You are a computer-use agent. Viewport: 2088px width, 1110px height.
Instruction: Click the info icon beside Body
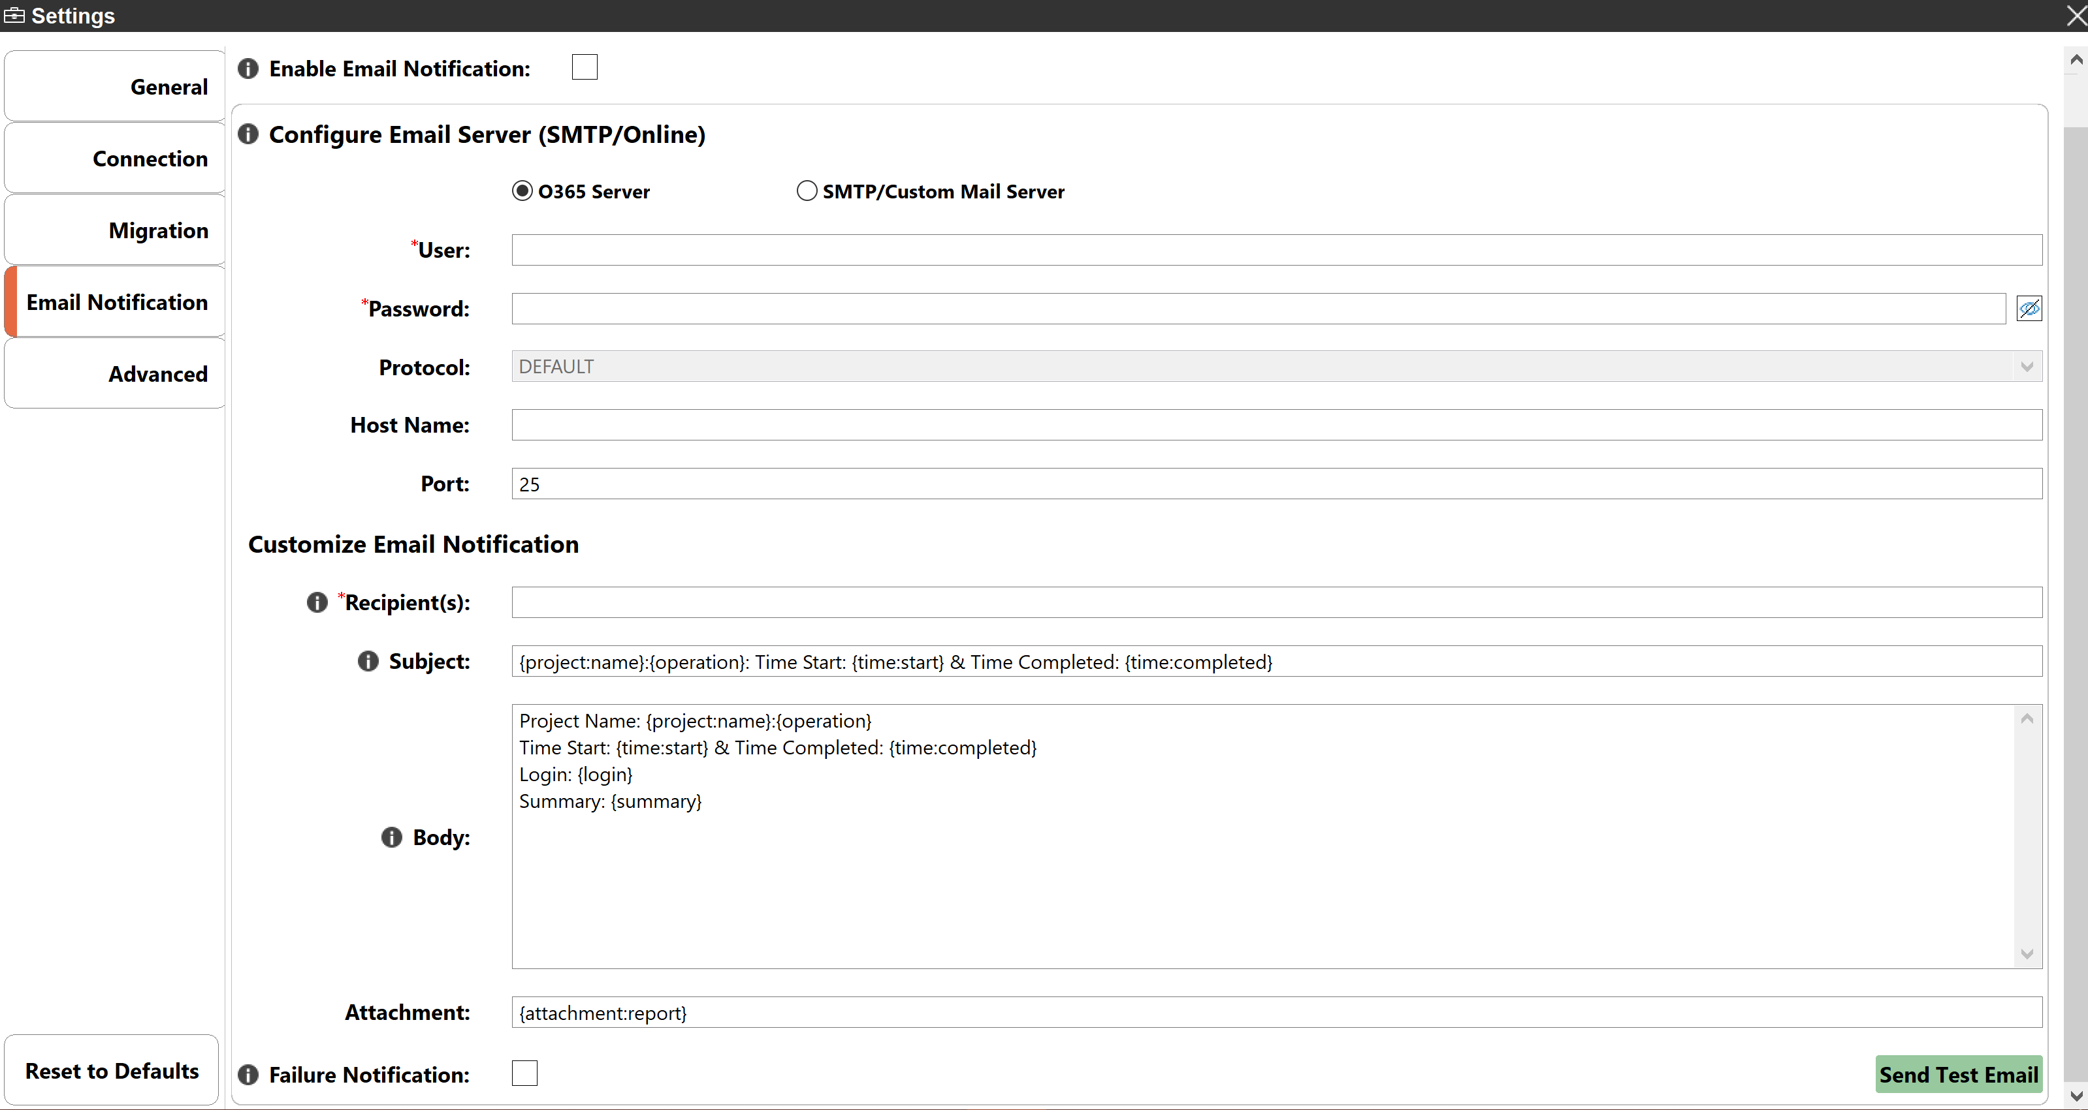391,837
